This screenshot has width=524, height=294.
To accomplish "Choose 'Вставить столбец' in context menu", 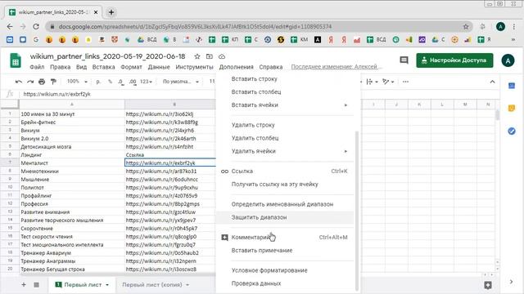I will coord(285,92).
